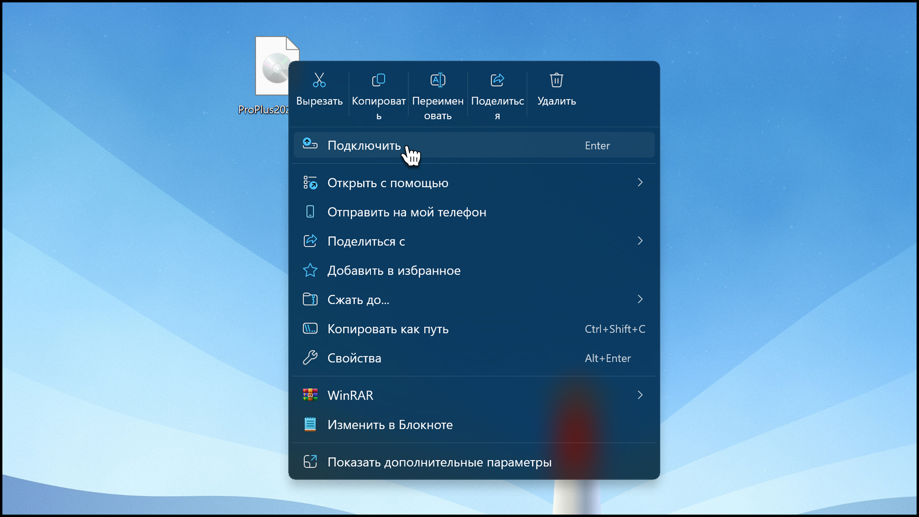Click the wrench icon next to Свойства

coord(310,358)
